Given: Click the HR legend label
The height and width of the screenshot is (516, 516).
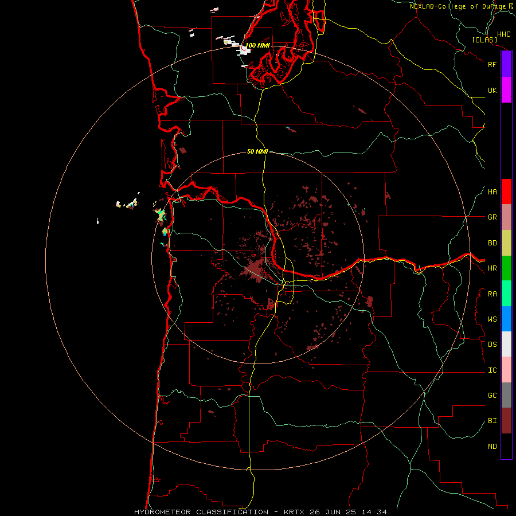Looking at the screenshot, I should pos(492,268).
